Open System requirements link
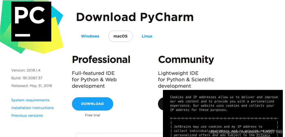Image resolution: width=285 pixels, height=137 pixels. 30,100
